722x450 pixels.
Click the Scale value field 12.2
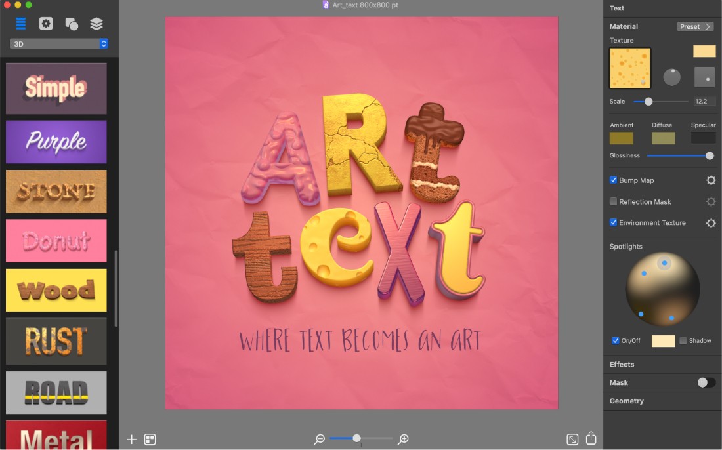[x=704, y=102]
